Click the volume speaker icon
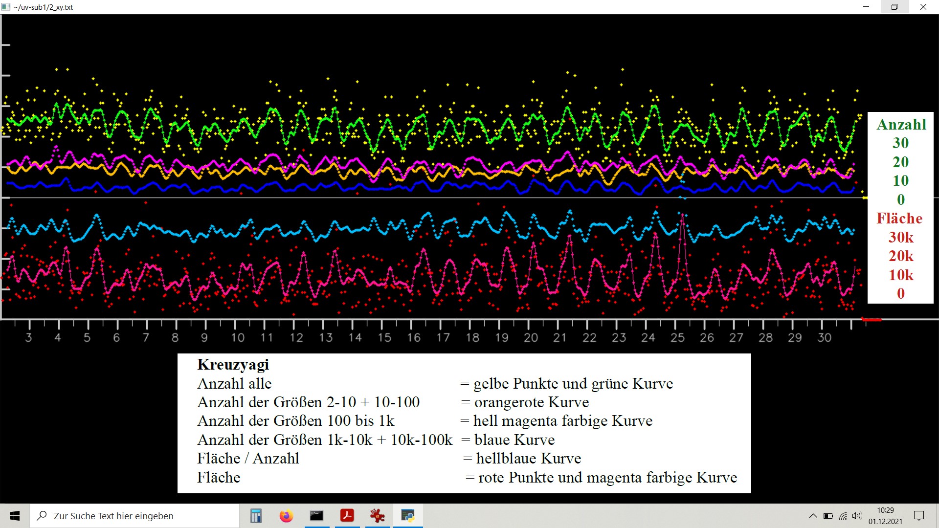This screenshot has width=939, height=528. point(857,516)
